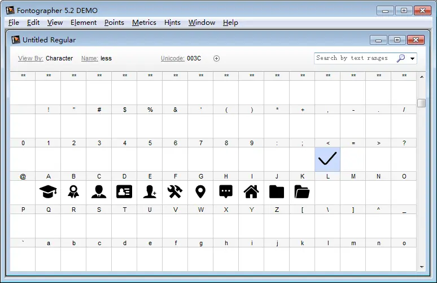Open the Name field label selector

(x=89, y=58)
